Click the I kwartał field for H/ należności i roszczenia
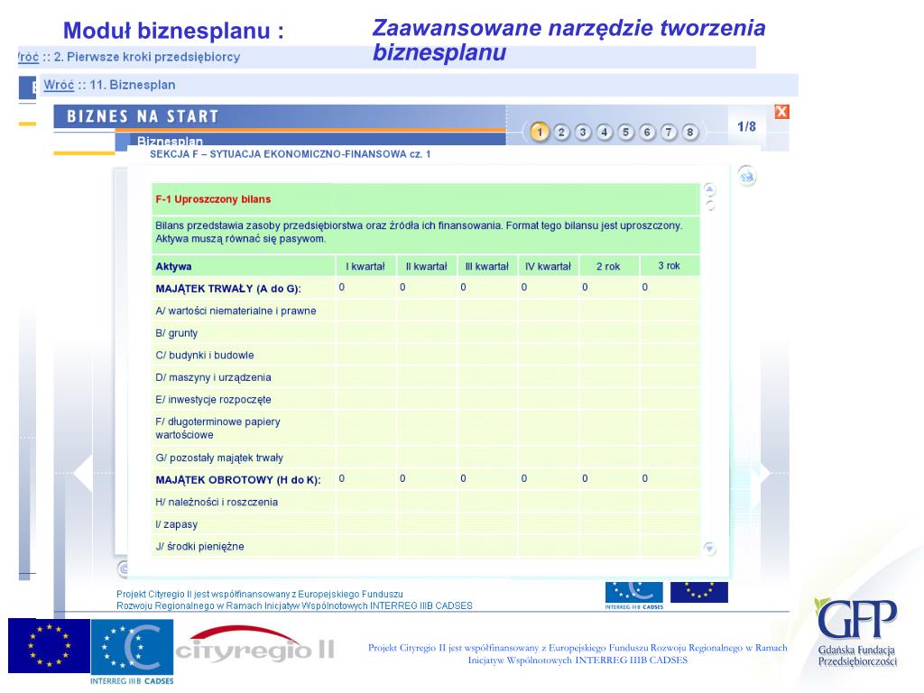The image size is (924, 693). (x=365, y=502)
